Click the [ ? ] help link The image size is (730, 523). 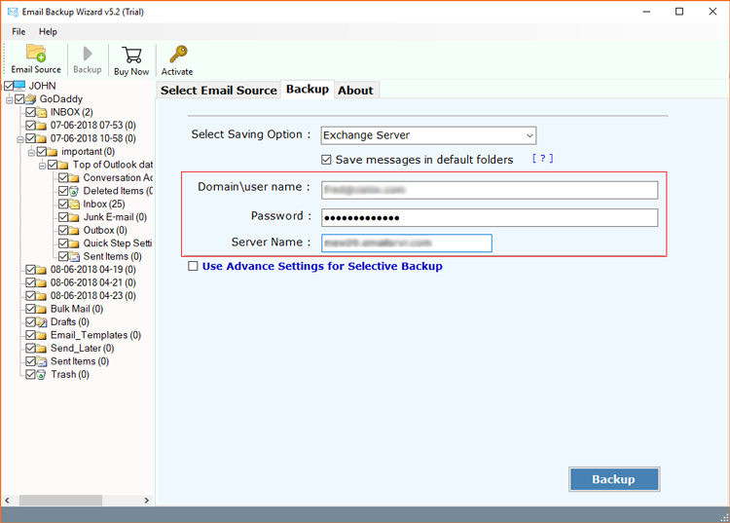click(542, 159)
